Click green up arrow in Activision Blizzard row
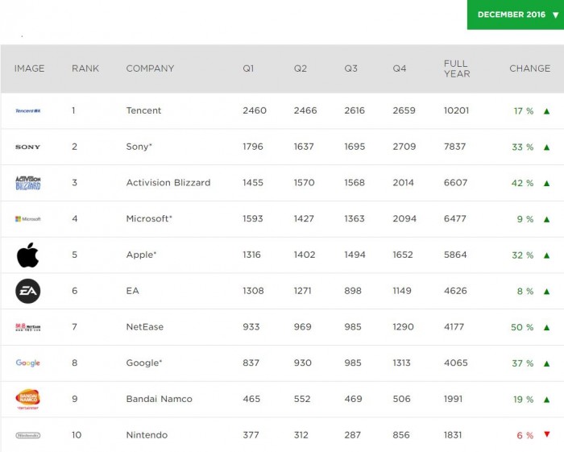564x452 pixels. coord(547,183)
